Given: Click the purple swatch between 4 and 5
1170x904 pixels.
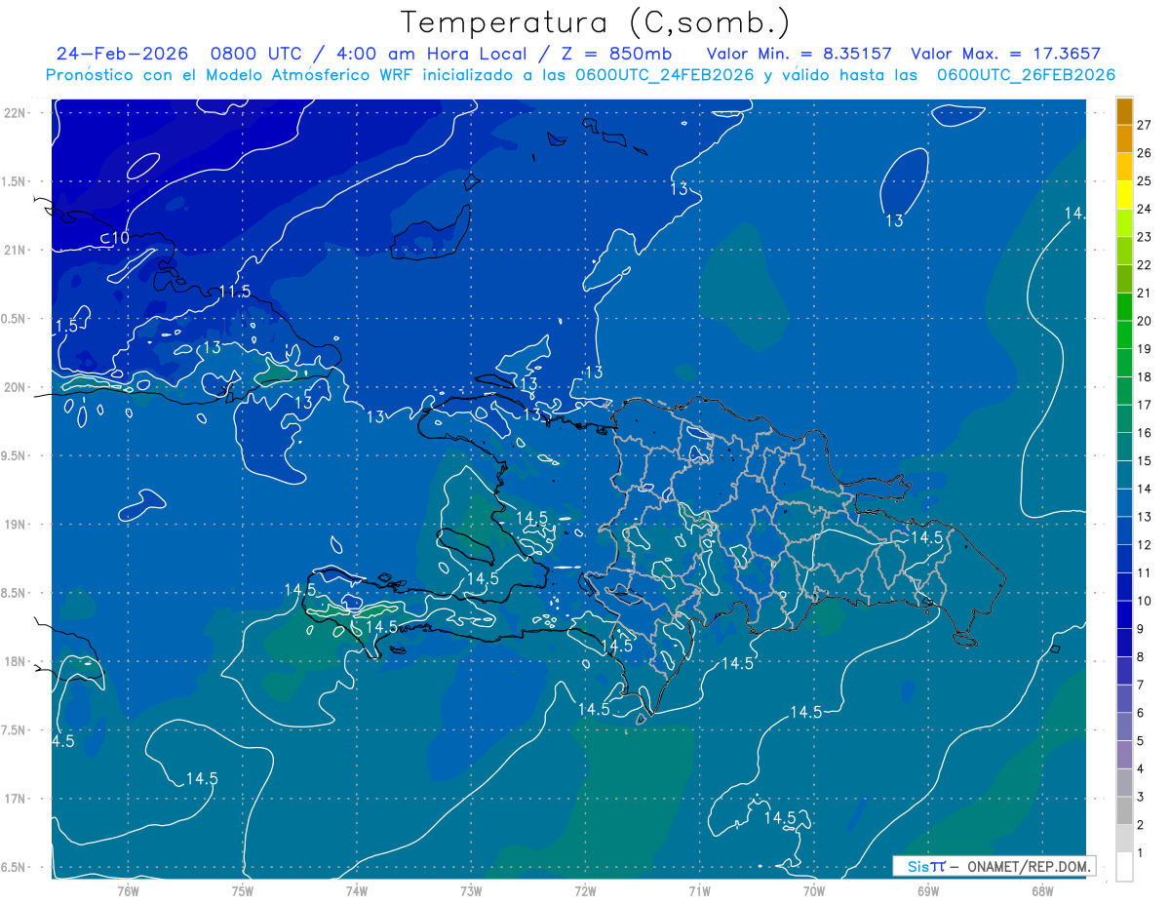Looking at the screenshot, I should click(1124, 755).
